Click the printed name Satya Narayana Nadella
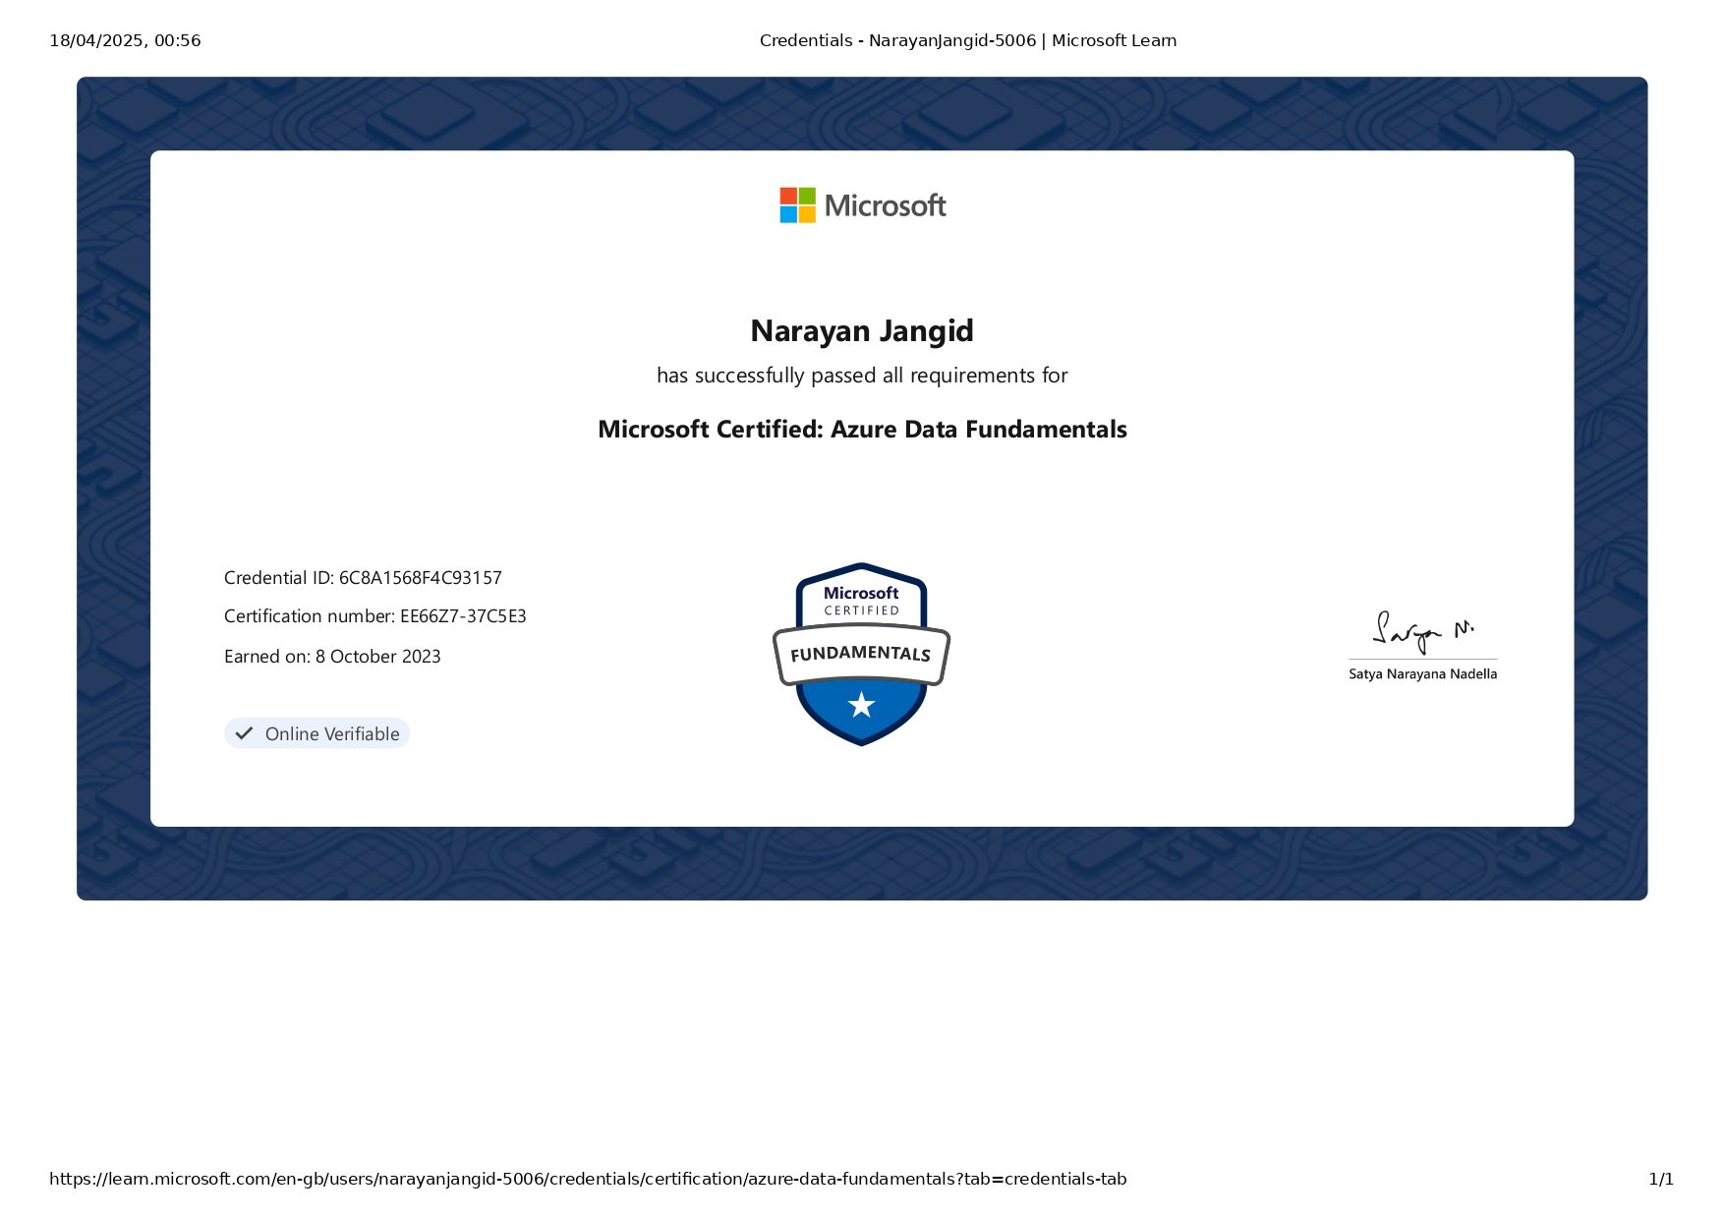Image resolution: width=1724 pixels, height=1219 pixels. (1422, 674)
